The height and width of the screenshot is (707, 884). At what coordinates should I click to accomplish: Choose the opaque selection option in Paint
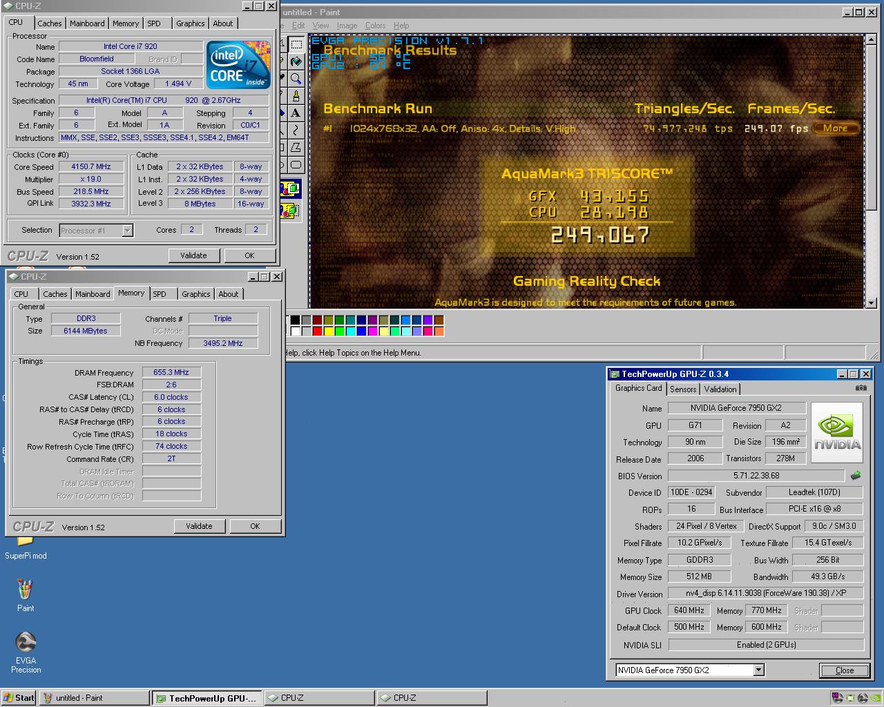pyautogui.click(x=290, y=188)
